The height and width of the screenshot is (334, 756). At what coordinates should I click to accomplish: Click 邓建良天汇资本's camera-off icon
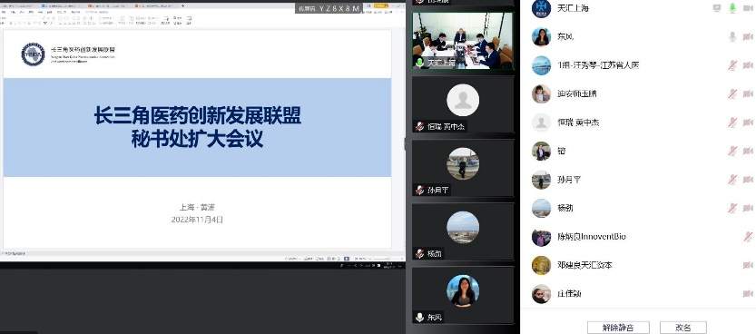click(748, 265)
